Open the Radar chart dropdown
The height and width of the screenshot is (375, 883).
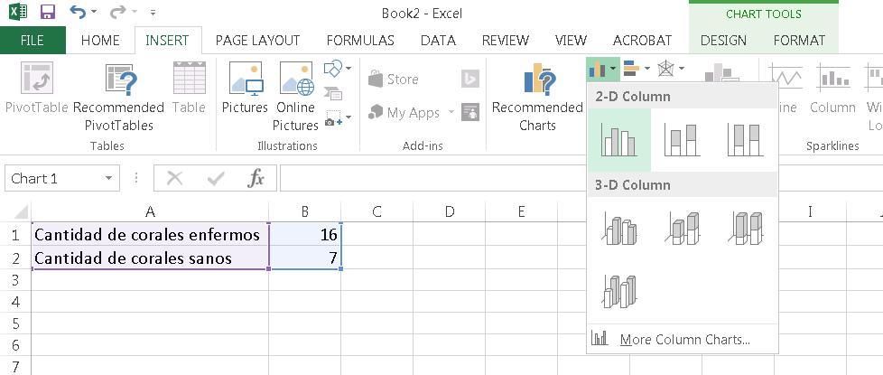(x=671, y=68)
